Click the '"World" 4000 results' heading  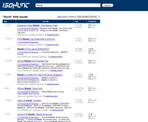[x=15, y=17]
